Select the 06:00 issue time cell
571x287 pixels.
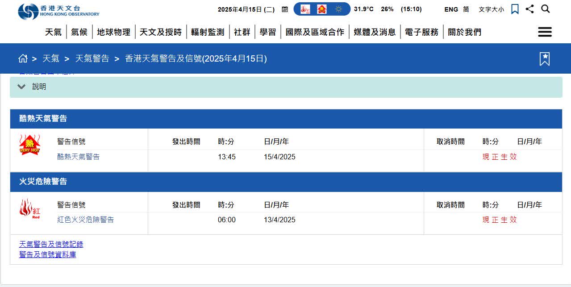pos(227,220)
